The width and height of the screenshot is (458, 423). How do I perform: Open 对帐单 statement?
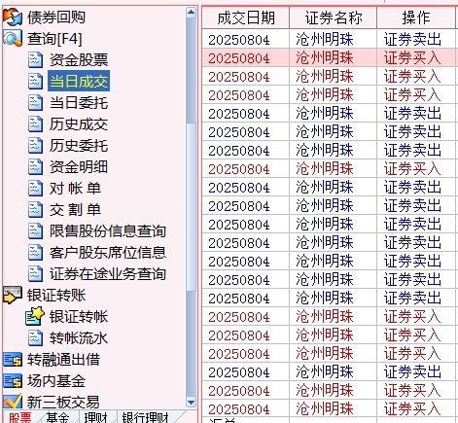pyautogui.click(x=75, y=189)
